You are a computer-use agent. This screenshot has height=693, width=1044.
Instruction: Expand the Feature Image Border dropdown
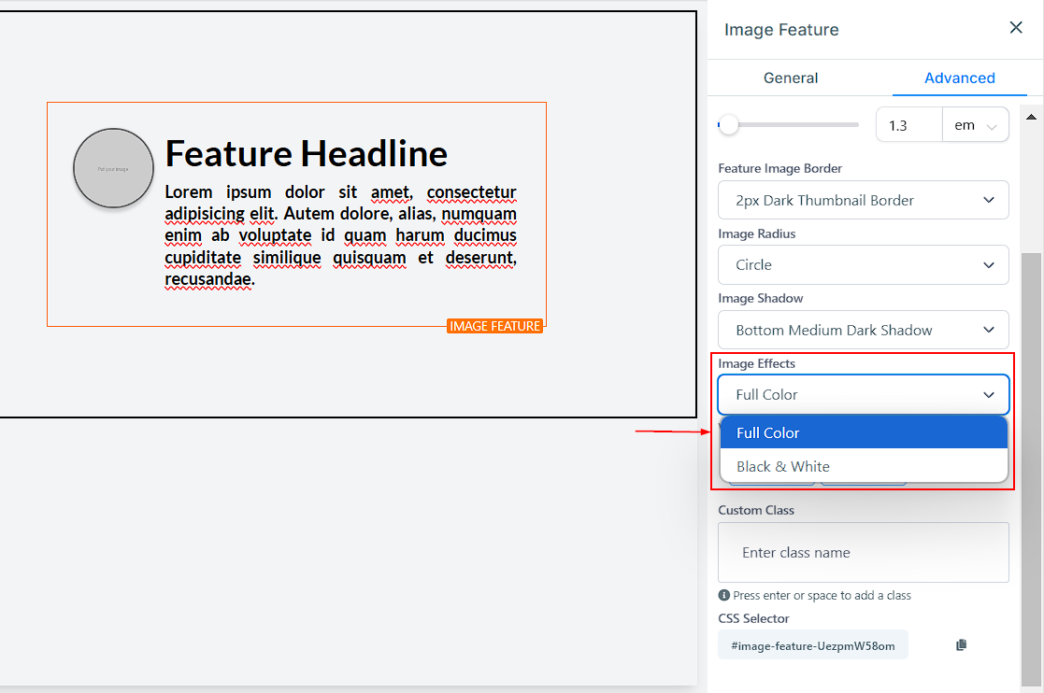point(863,200)
